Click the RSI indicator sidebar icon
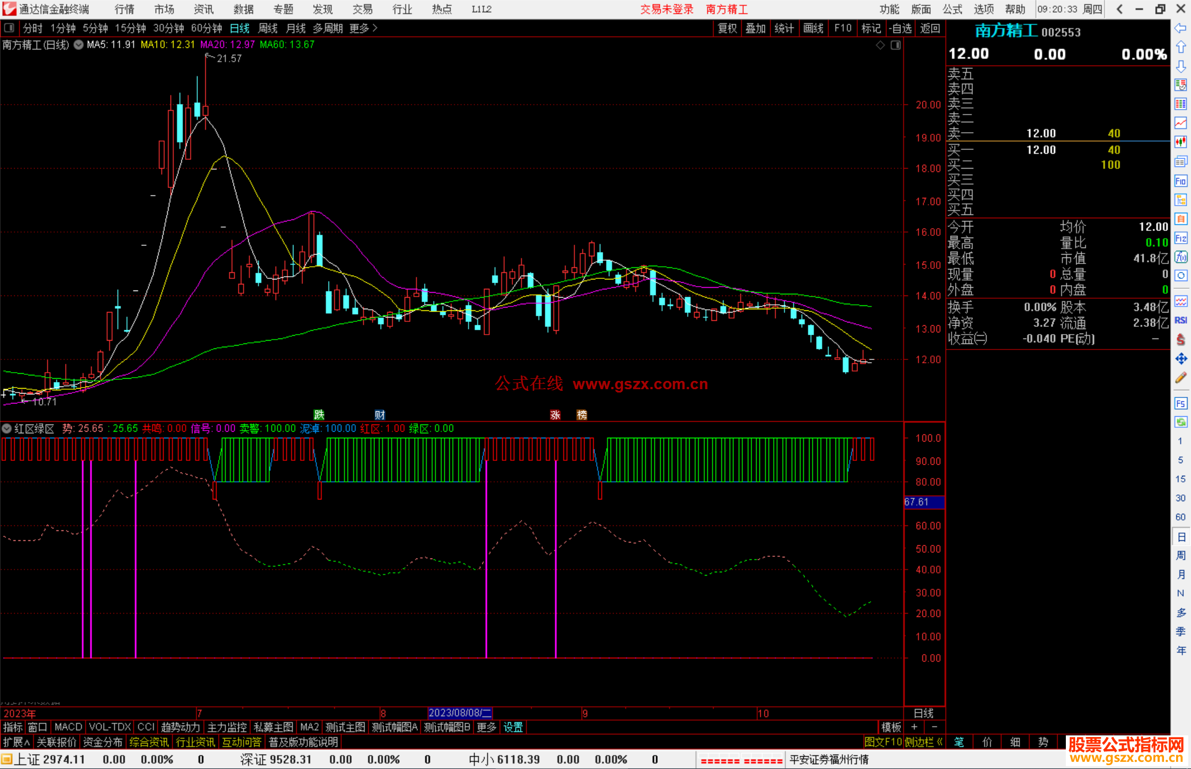1191x769 pixels. click(x=1181, y=320)
